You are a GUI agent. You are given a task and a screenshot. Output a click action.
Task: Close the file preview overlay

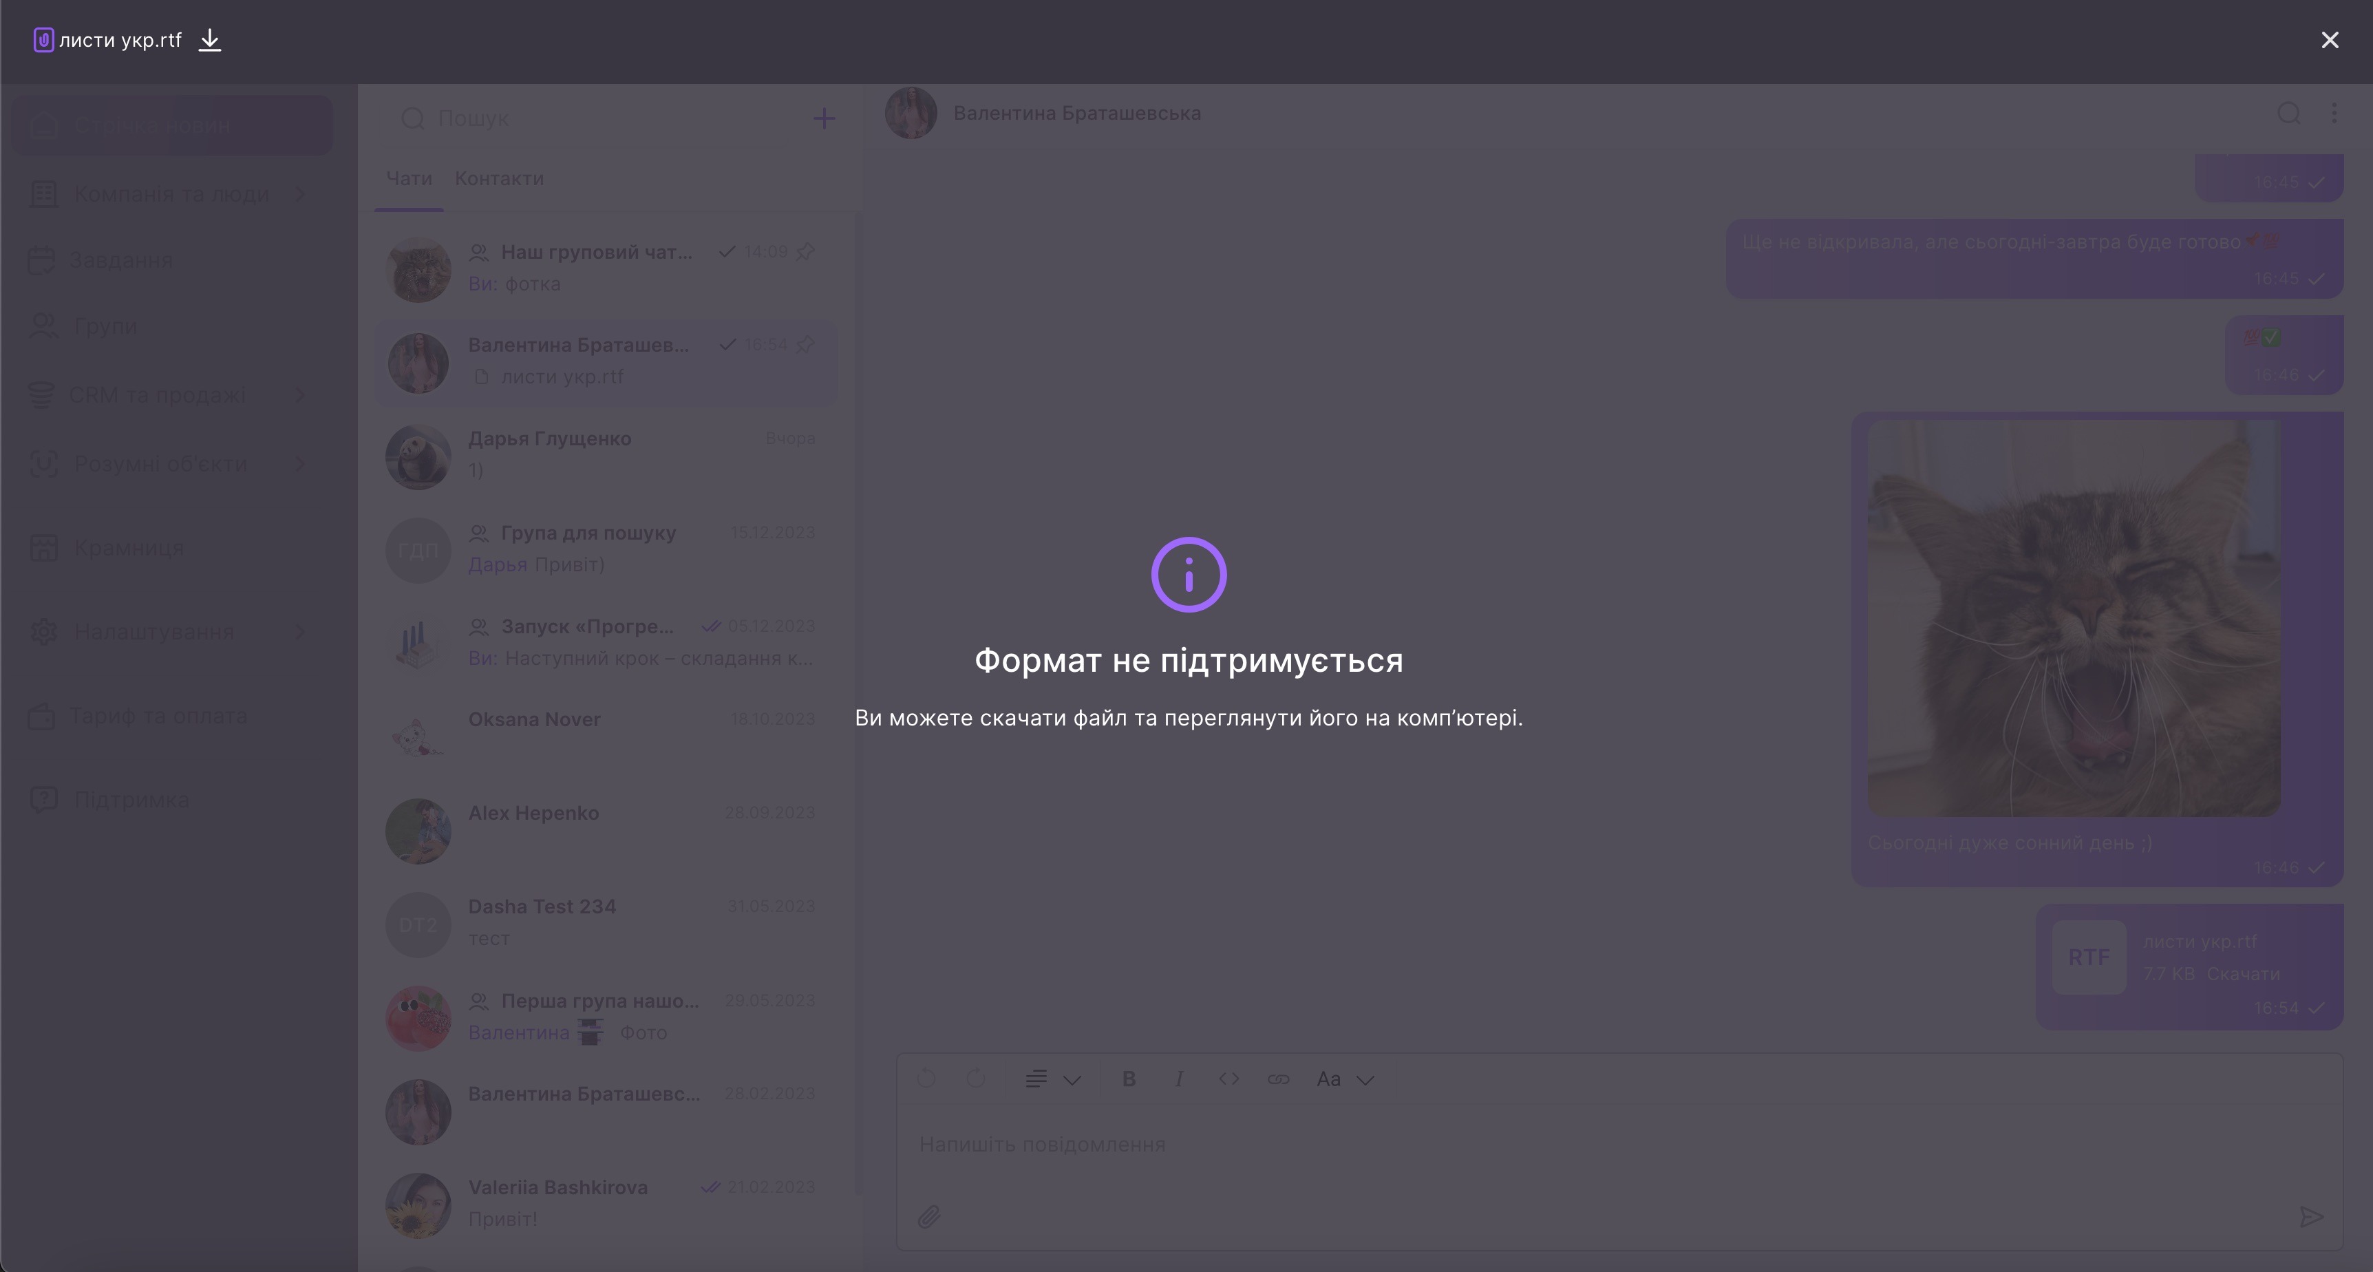(2330, 41)
